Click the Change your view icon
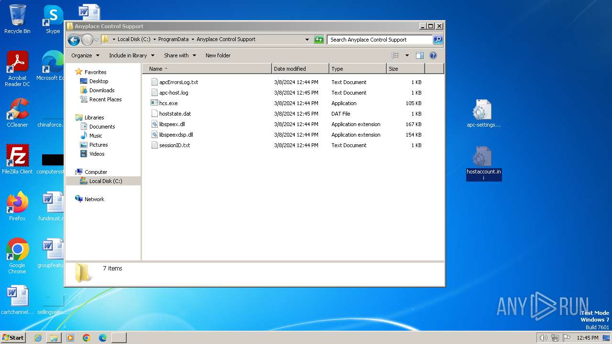The height and width of the screenshot is (344, 612). pyautogui.click(x=395, y=55)
